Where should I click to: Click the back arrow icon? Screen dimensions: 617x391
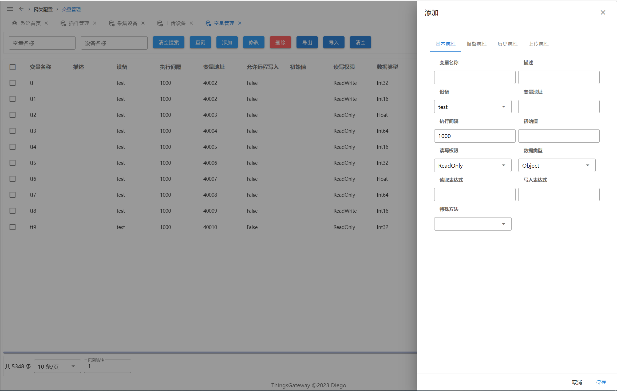(x=21, y=9)
